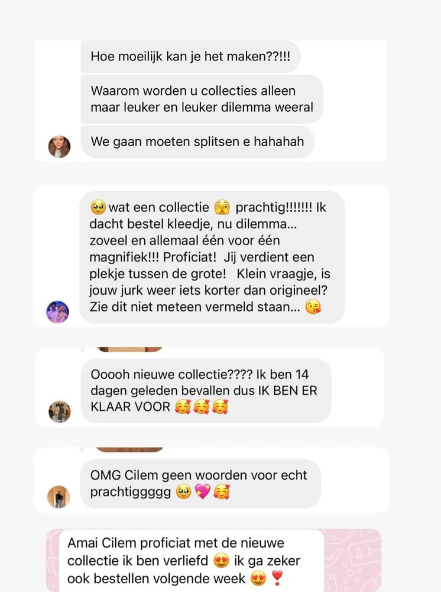This screenshot has height=592, width=441.
Task: Select 'Ooooh nieuwe collectie' message bubble
Action: click(x=206, y=391)
